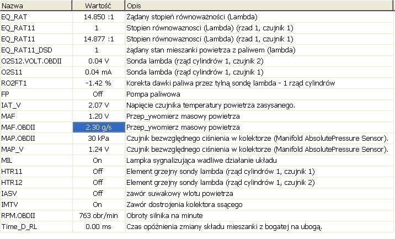The image size is (395, 239).
Task: Select the IMTV parameter name
Action: (x=10, y=204)
